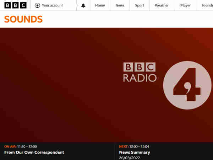Click the account avatar icon
The width and height of the screenshot is (213, 160).
[x=37, y=5]
